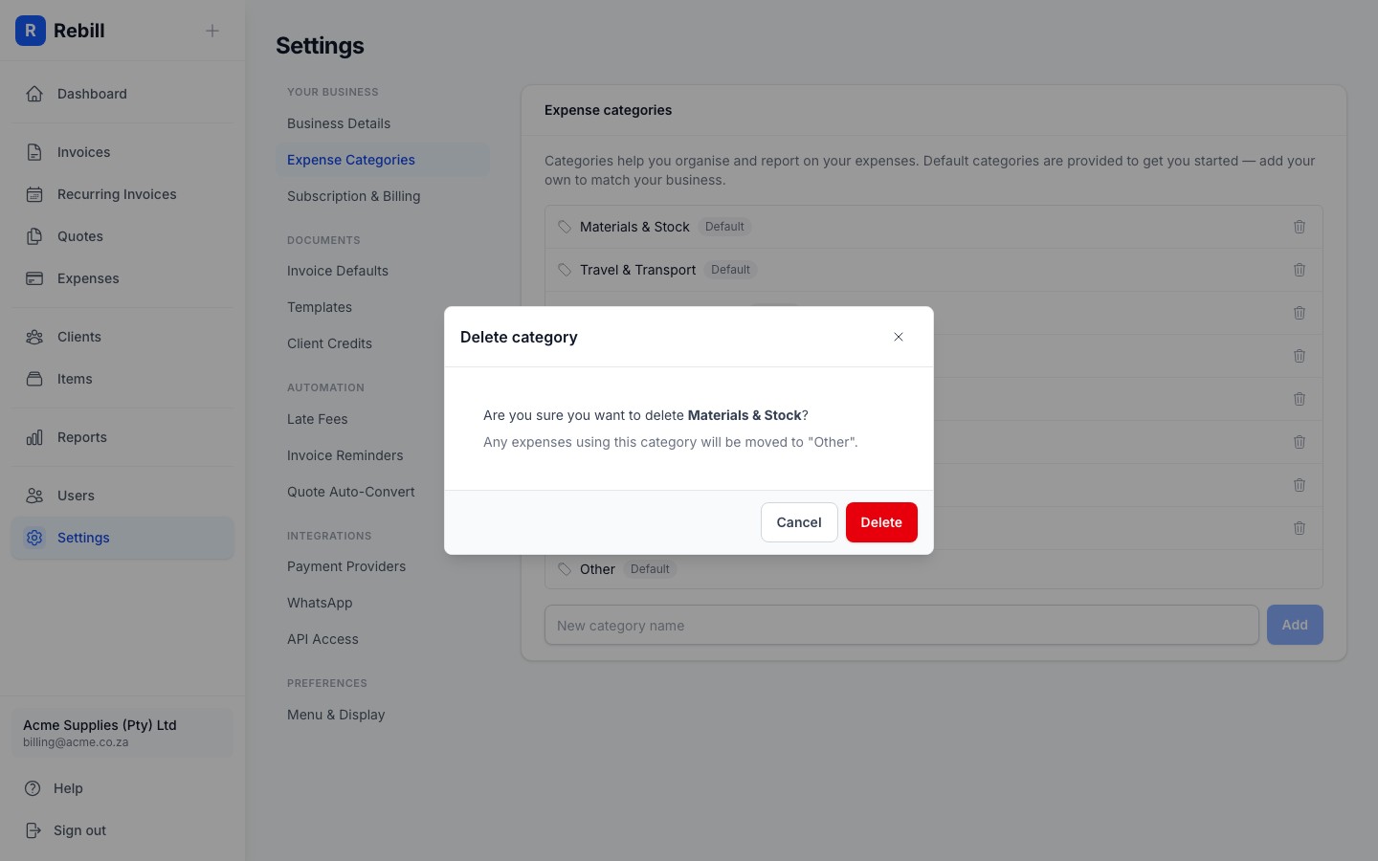Click Cancel in the delete dialog
The width and height of the screenshot is (1378, 861).
coord(799,522)
